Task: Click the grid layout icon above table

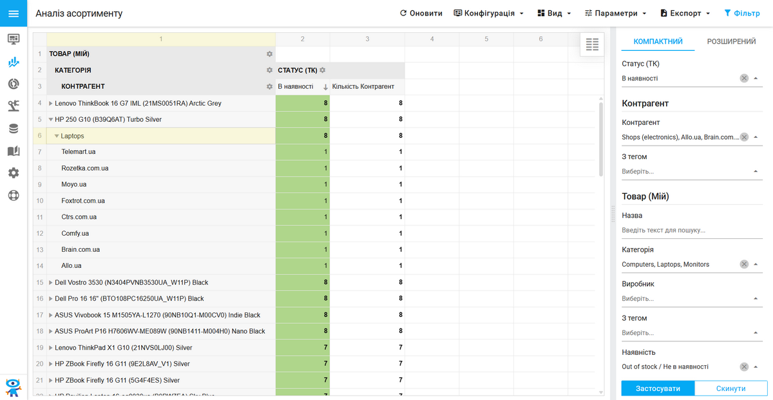Action: click(x=592, y=44)
